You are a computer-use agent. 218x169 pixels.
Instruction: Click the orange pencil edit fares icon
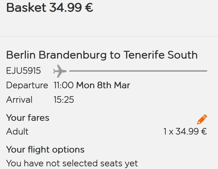[x=202, y=119]
